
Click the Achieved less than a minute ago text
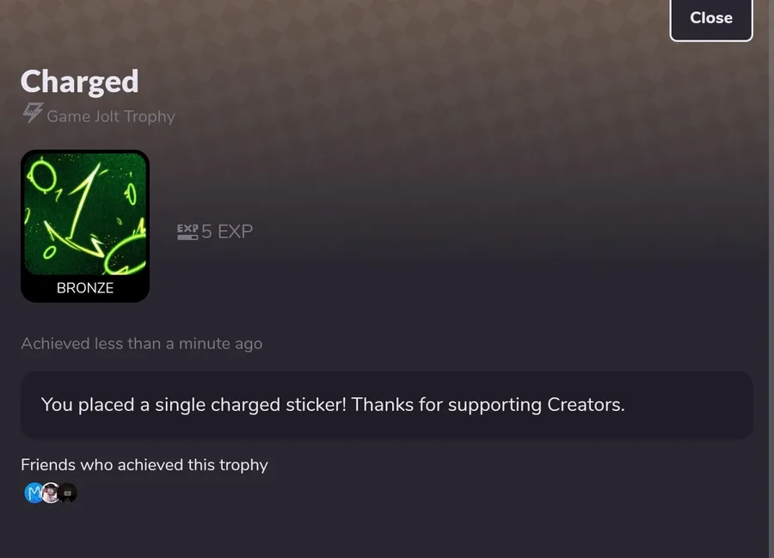coord(142,343)
